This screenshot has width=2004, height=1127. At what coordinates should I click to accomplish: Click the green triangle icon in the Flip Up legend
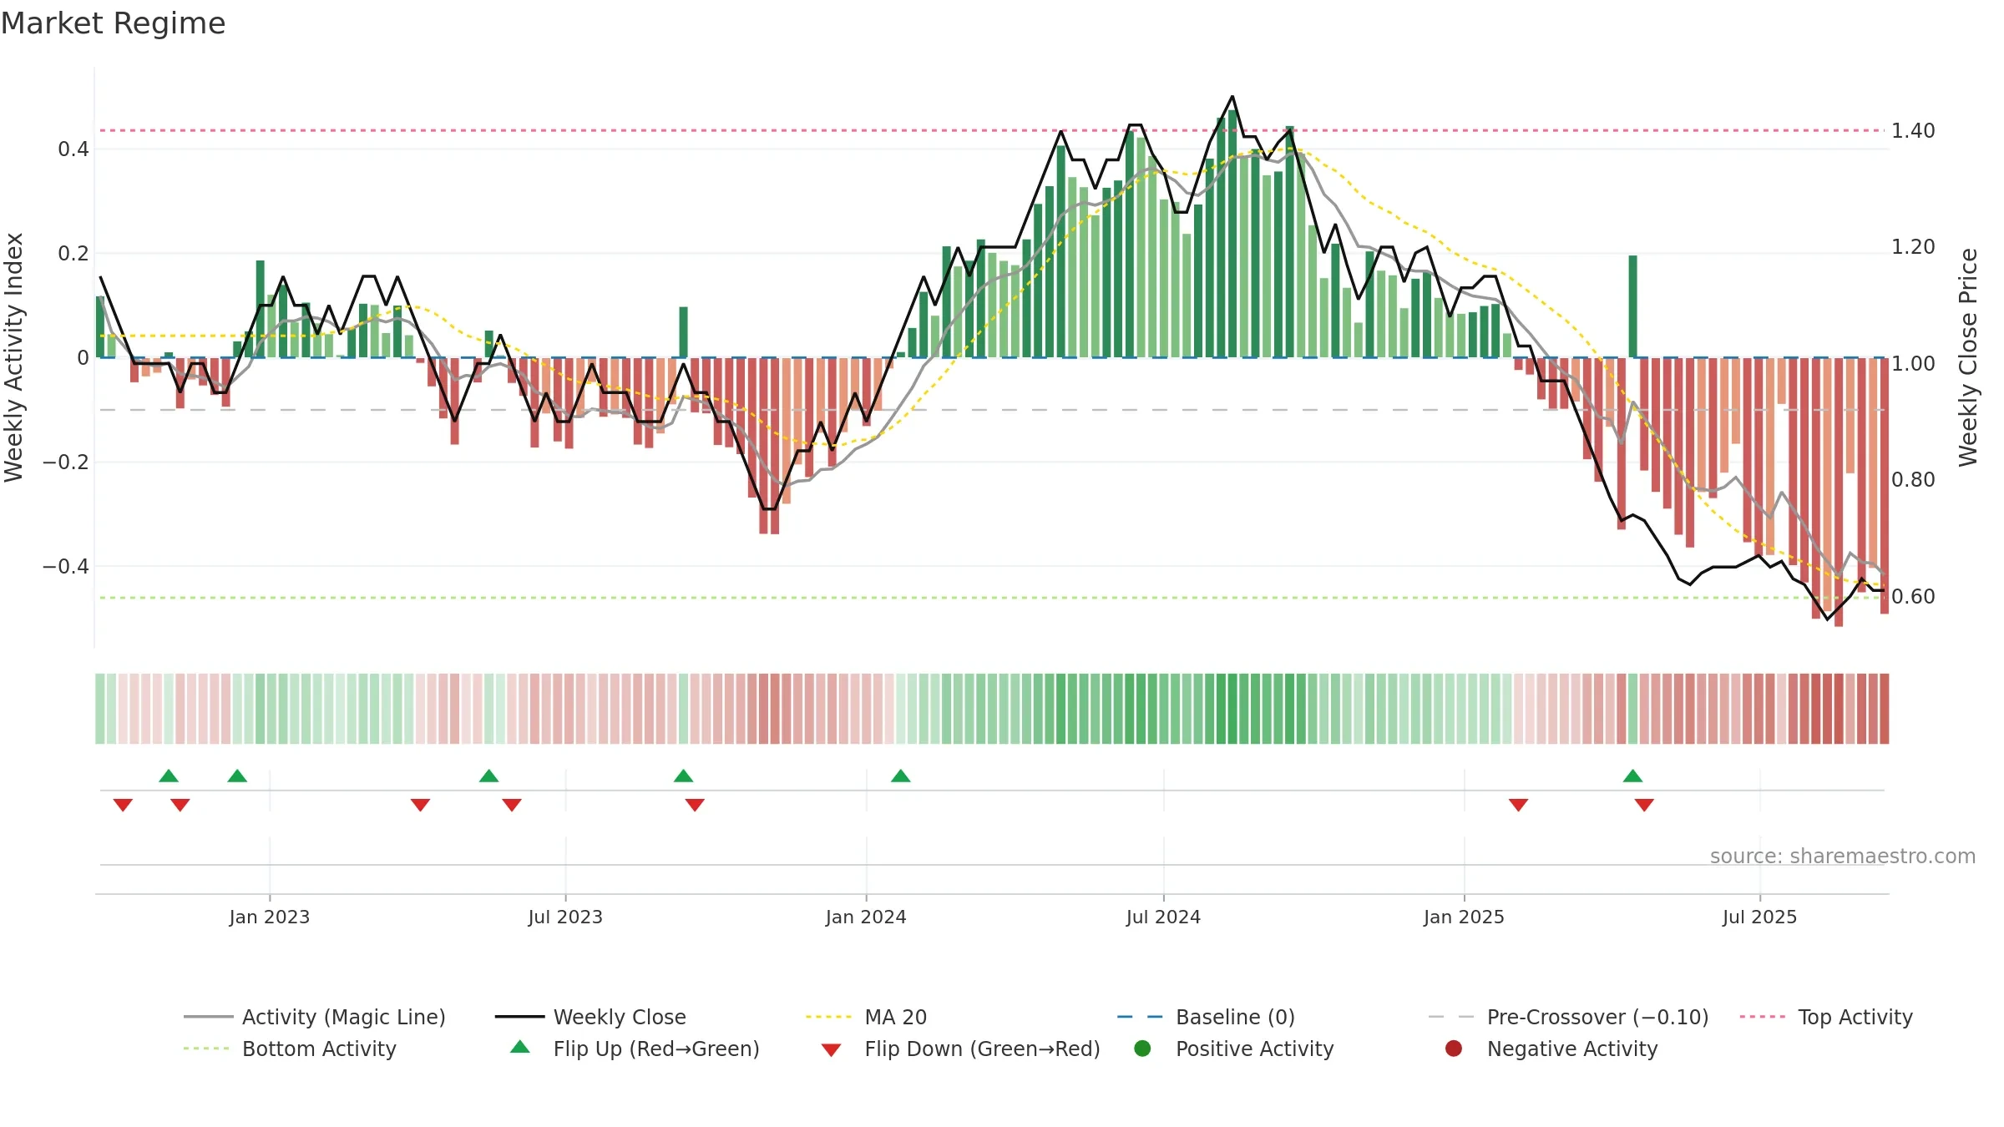[x=519, y=1047]
